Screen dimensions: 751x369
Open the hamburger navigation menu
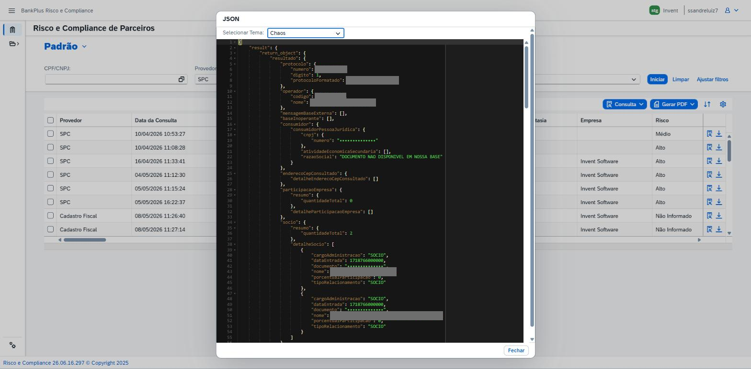(x=11, y=11)
